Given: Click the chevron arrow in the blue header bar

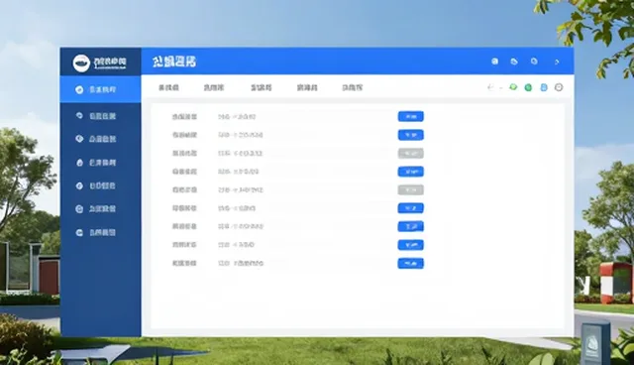Looking at the screenshot, I should [x=557, y=61].
